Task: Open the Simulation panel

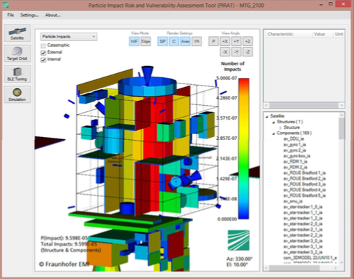Action: point(17,95)
